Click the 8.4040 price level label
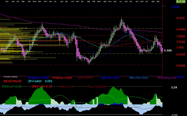This screenshot has height=116, width=187. tap(181, 29)
